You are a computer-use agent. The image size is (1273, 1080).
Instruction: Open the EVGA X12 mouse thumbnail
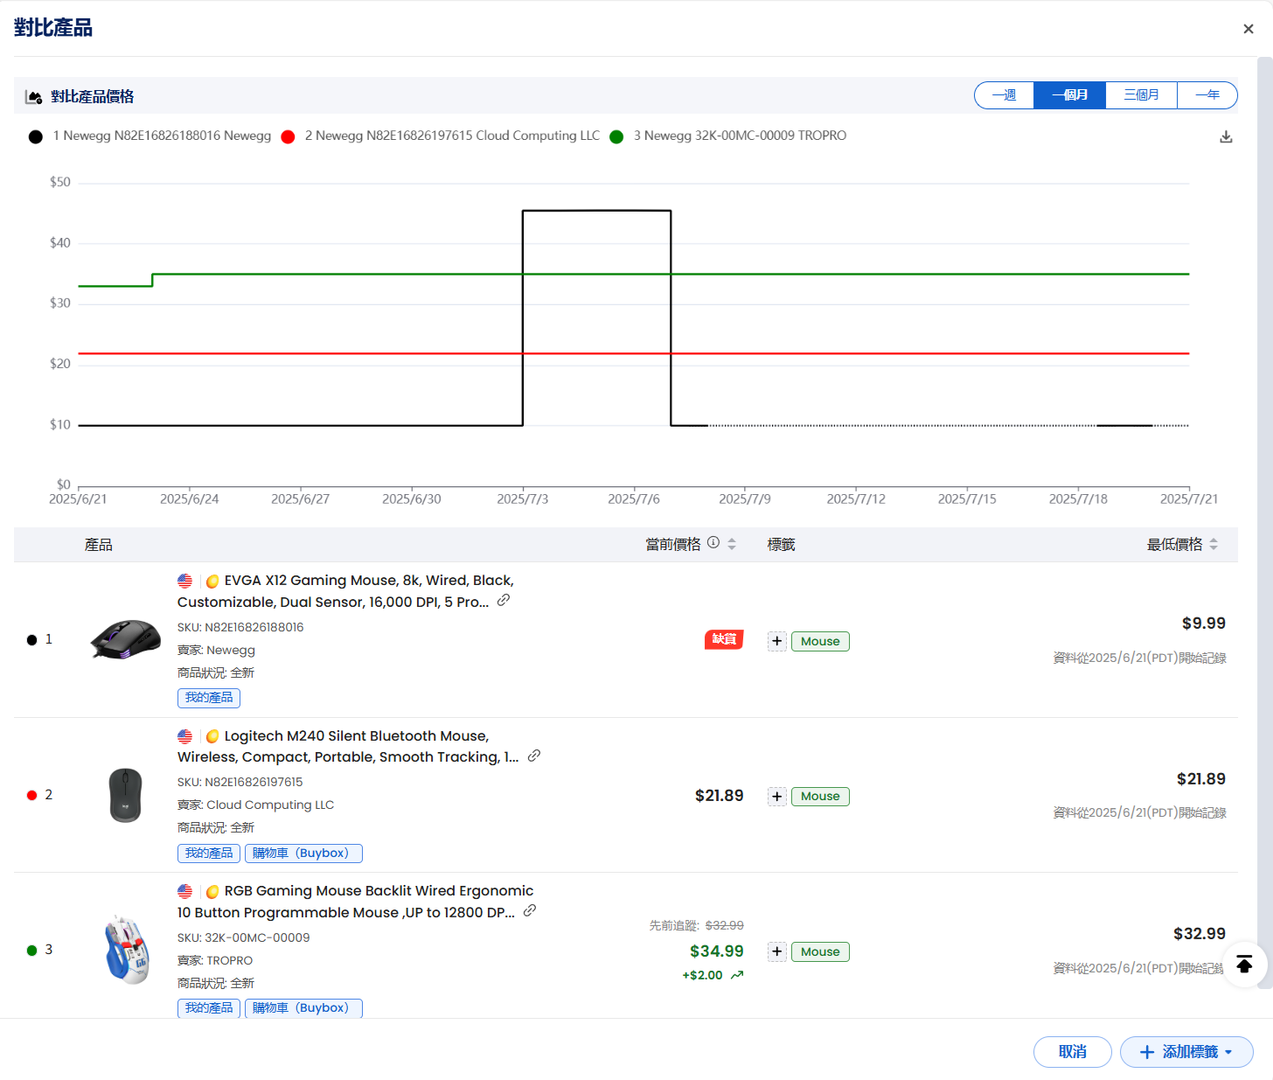click(x=126, y=639)
